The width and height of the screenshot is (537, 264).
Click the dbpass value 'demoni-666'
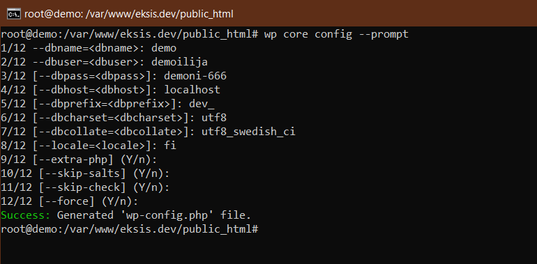point(195,76)
